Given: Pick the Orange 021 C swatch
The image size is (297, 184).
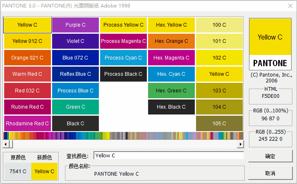Looking at the screenshot, I should [27, 58].
